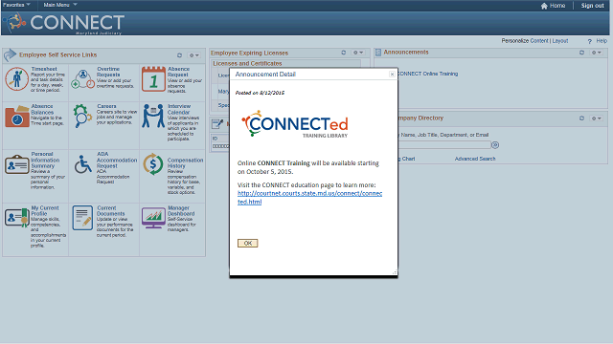The height and width of the screenshot is (344, 613).
Task: Click the Manager Dashboard link text
Action: 181,210
